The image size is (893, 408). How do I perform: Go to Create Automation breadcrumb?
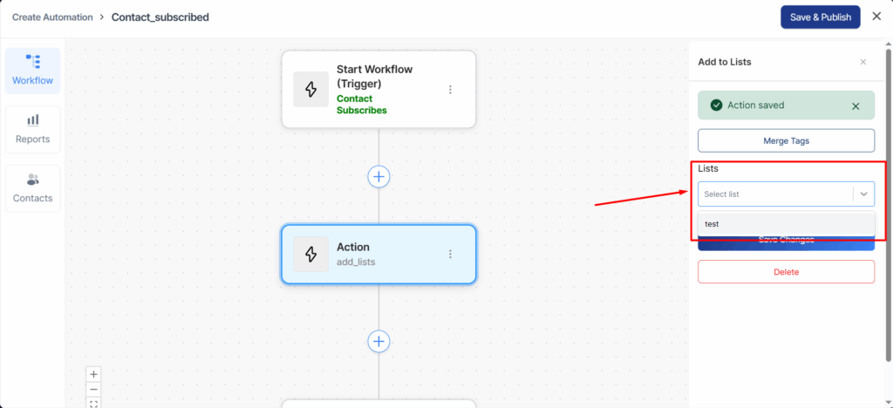click(52, 17)
